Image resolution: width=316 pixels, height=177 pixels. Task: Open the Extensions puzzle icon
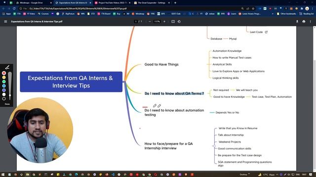[x=302, y=9]
